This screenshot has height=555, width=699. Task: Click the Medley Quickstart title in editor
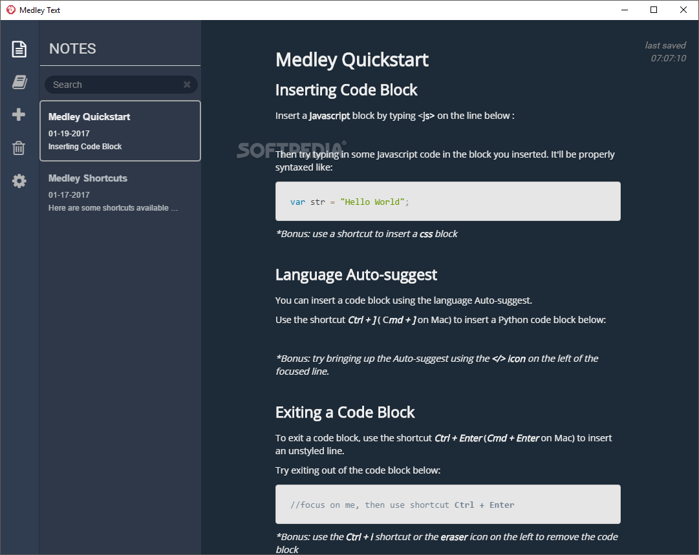(x=352, y=60)
